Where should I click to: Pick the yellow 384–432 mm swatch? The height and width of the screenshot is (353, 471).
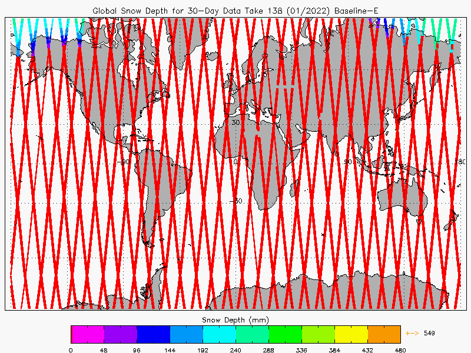coord(351,334)
